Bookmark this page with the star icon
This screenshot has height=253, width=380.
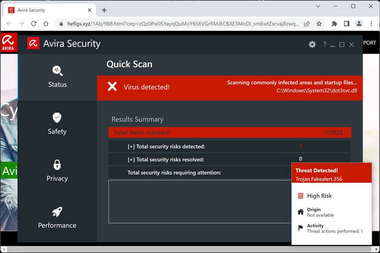[x=319, y=24]
